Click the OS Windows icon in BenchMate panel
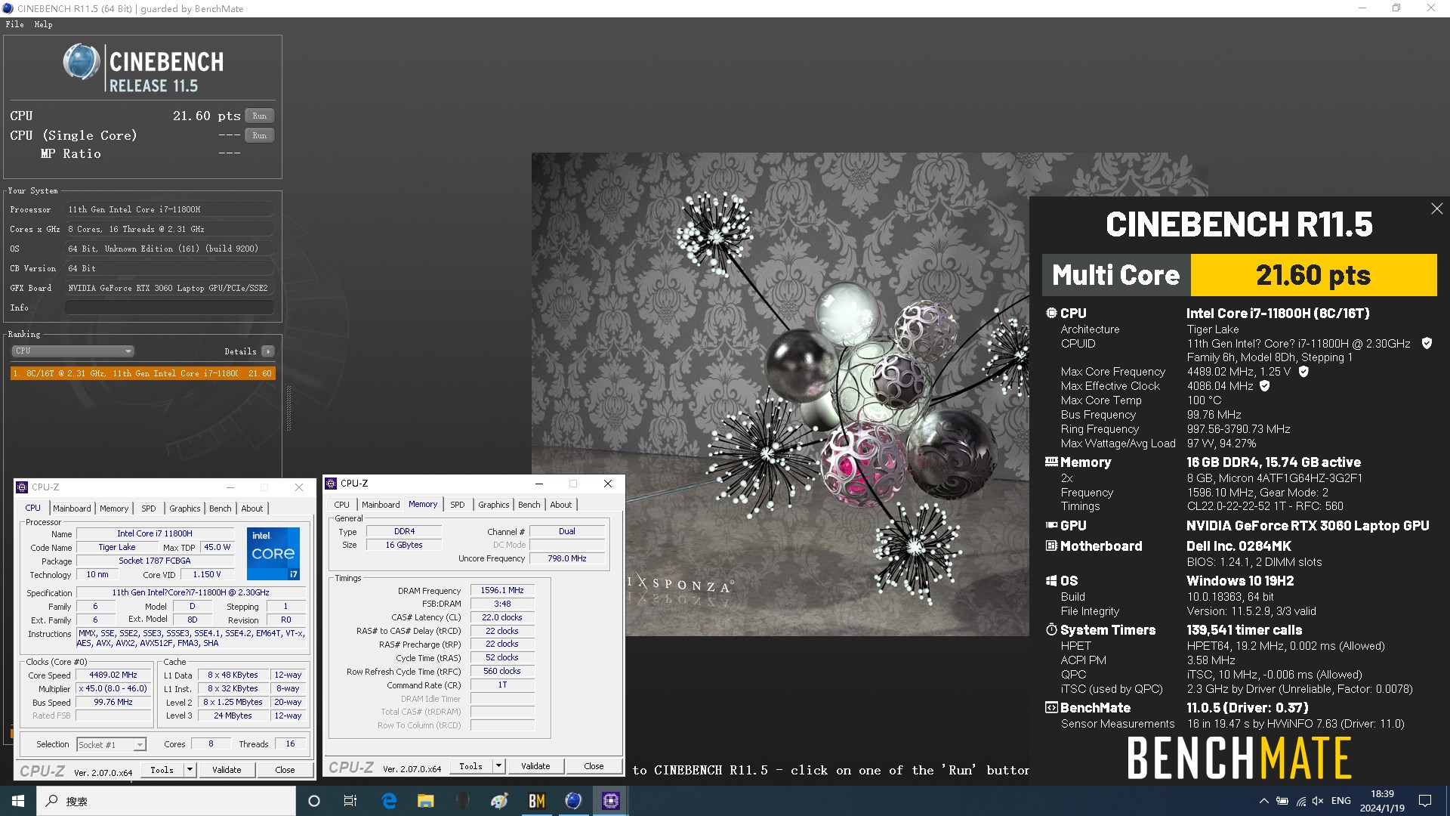The image size is (1450, 816). 1051,580
